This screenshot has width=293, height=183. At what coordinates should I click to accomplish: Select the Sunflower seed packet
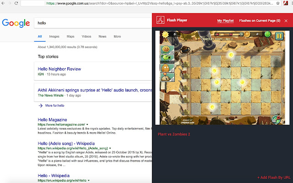click(167, 50)
